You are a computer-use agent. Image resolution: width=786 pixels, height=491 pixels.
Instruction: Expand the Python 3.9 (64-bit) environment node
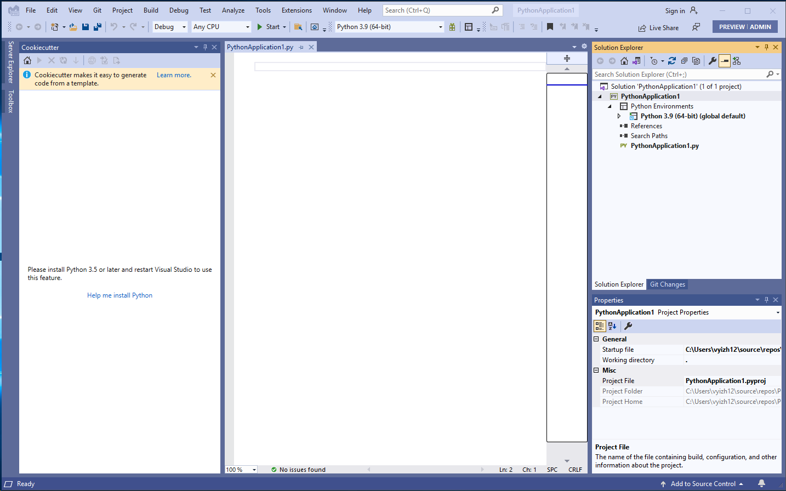pos(619,116)
